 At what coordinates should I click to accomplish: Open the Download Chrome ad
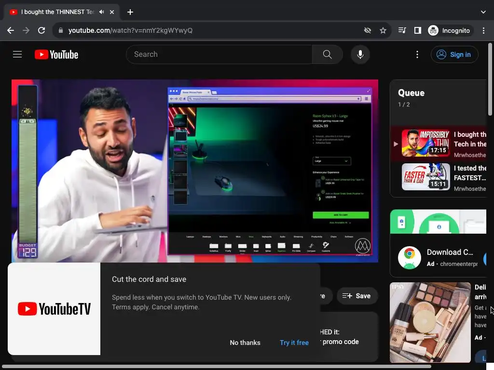pyautogui.click(x=450, y=252)
